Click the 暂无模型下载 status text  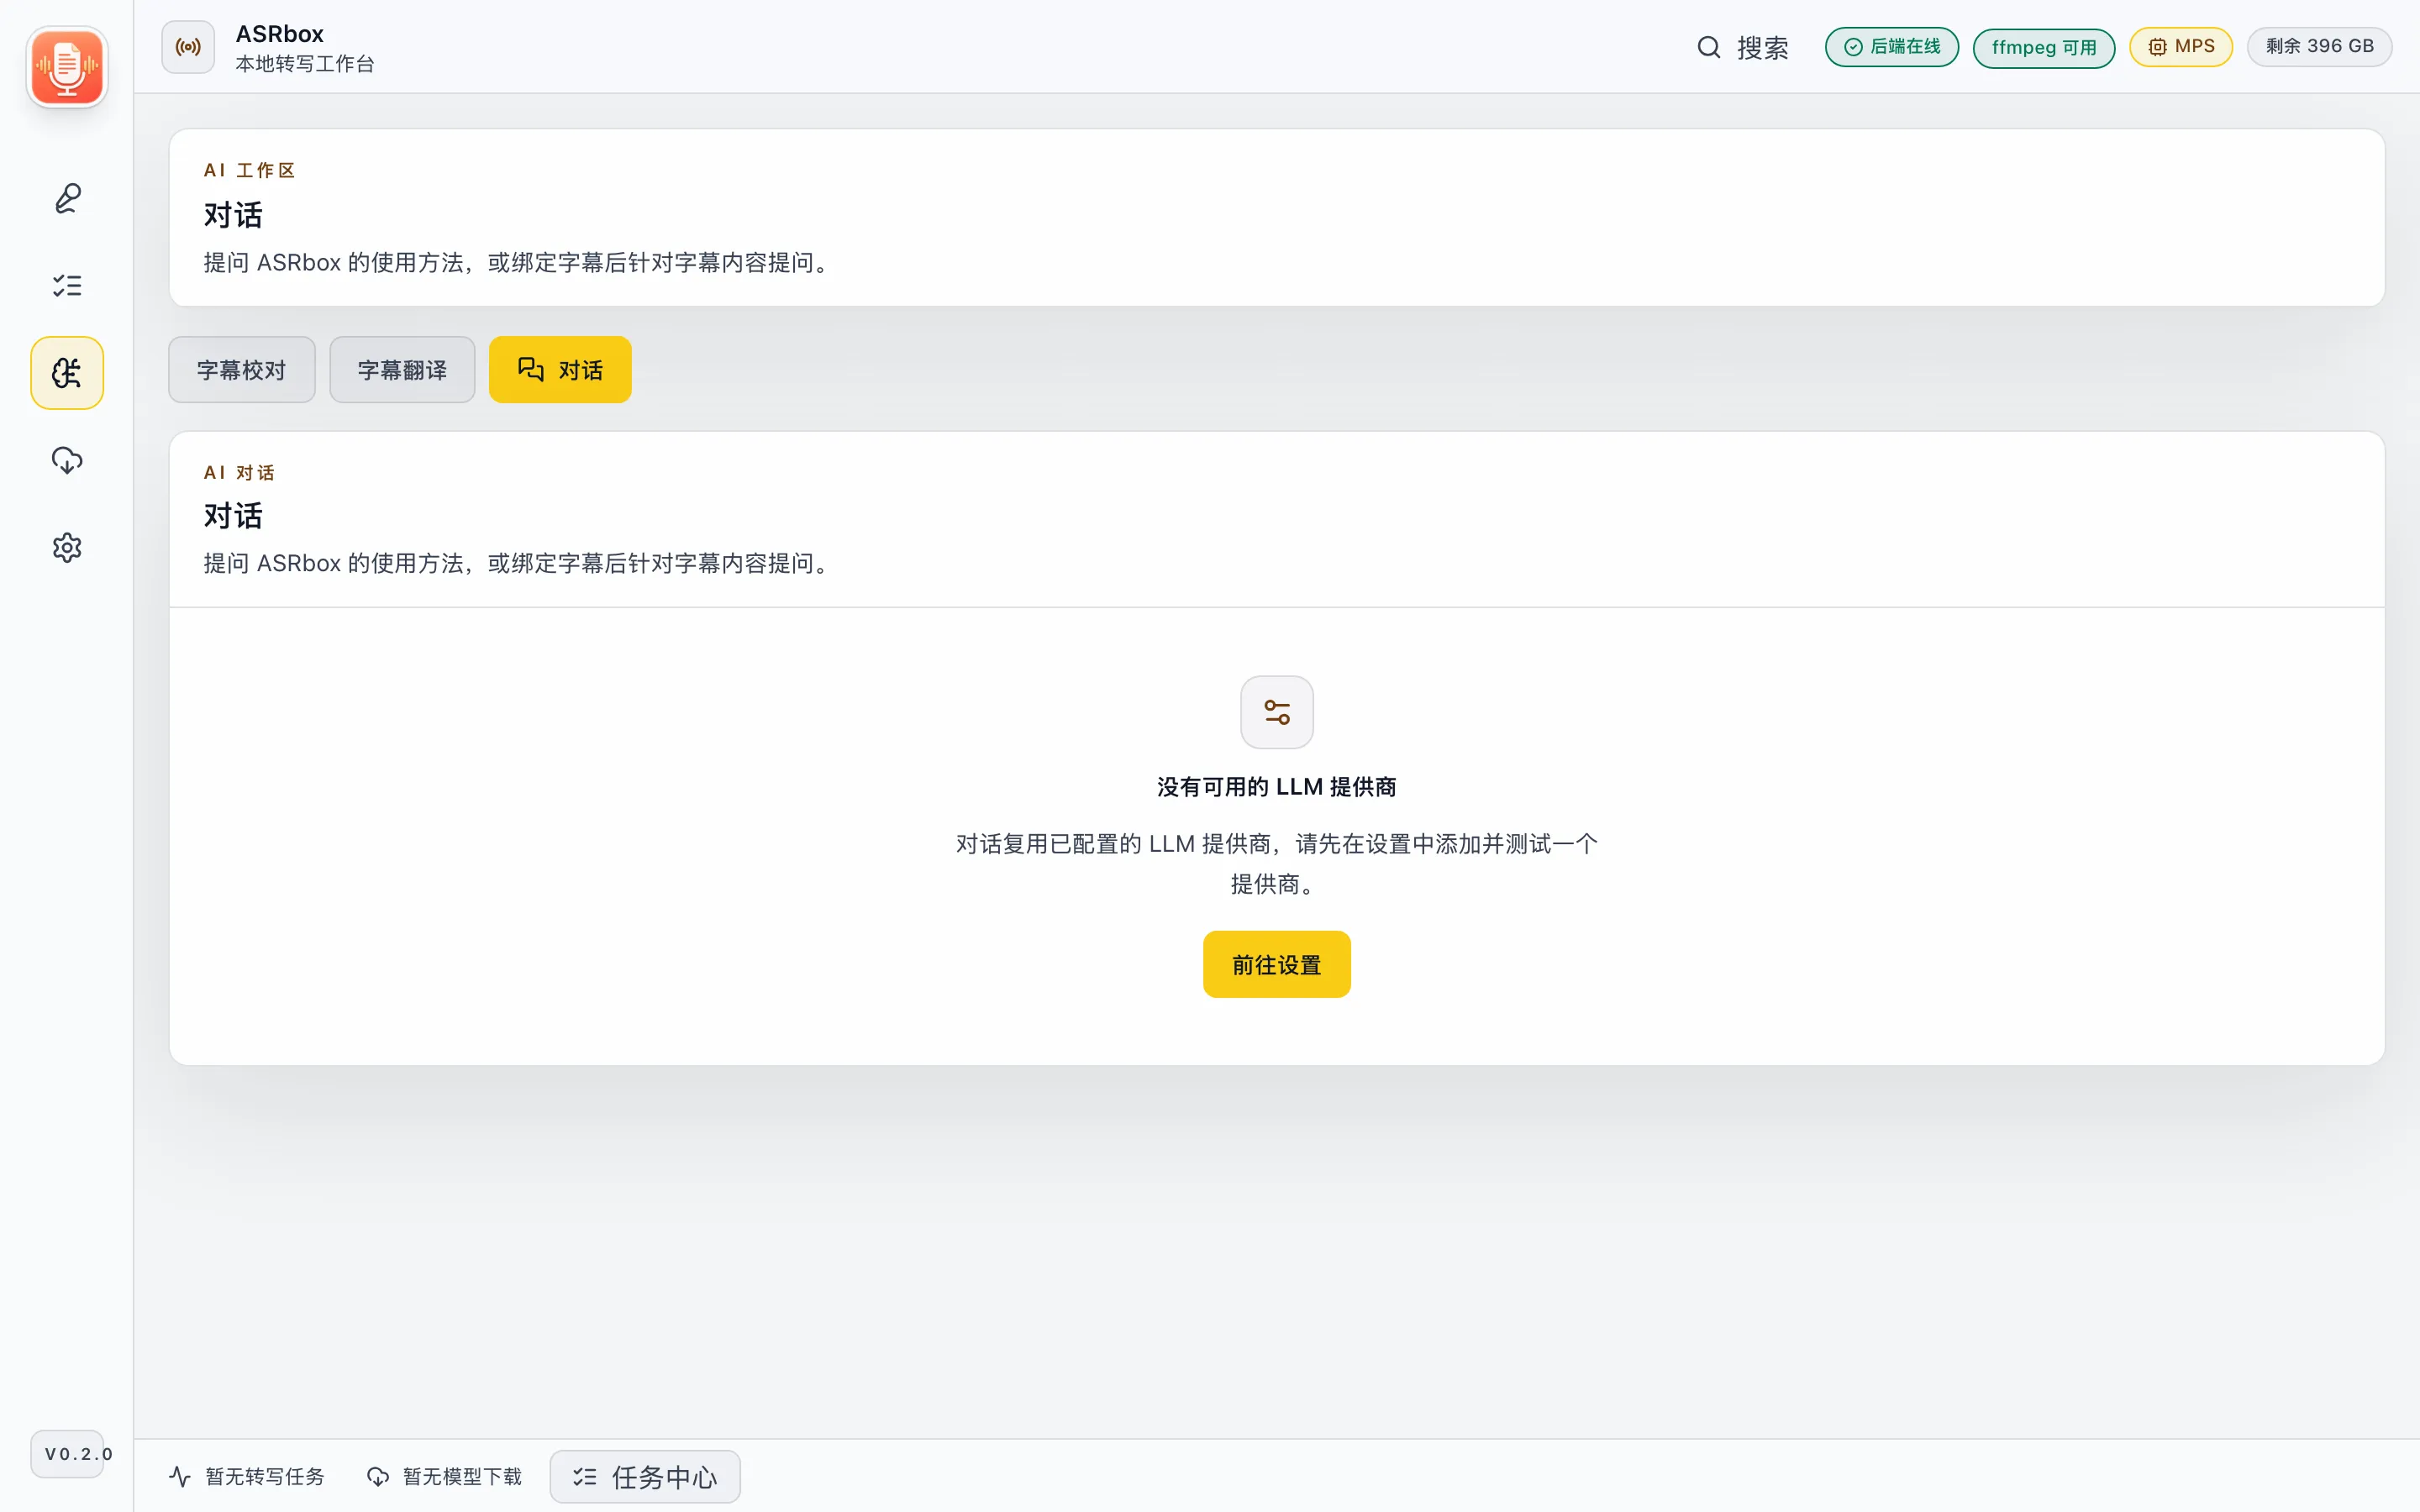coord(463,1476)
